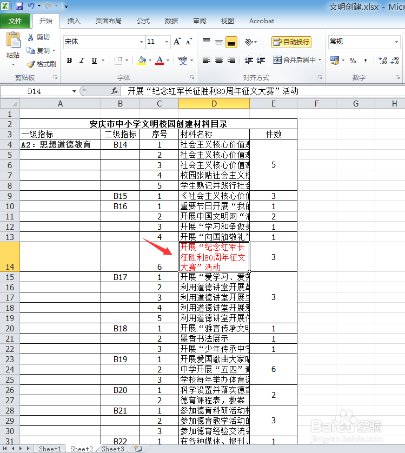Expand the number format dropdown 常规
Viewport: 405px width, 453px height.
(396, 42)
